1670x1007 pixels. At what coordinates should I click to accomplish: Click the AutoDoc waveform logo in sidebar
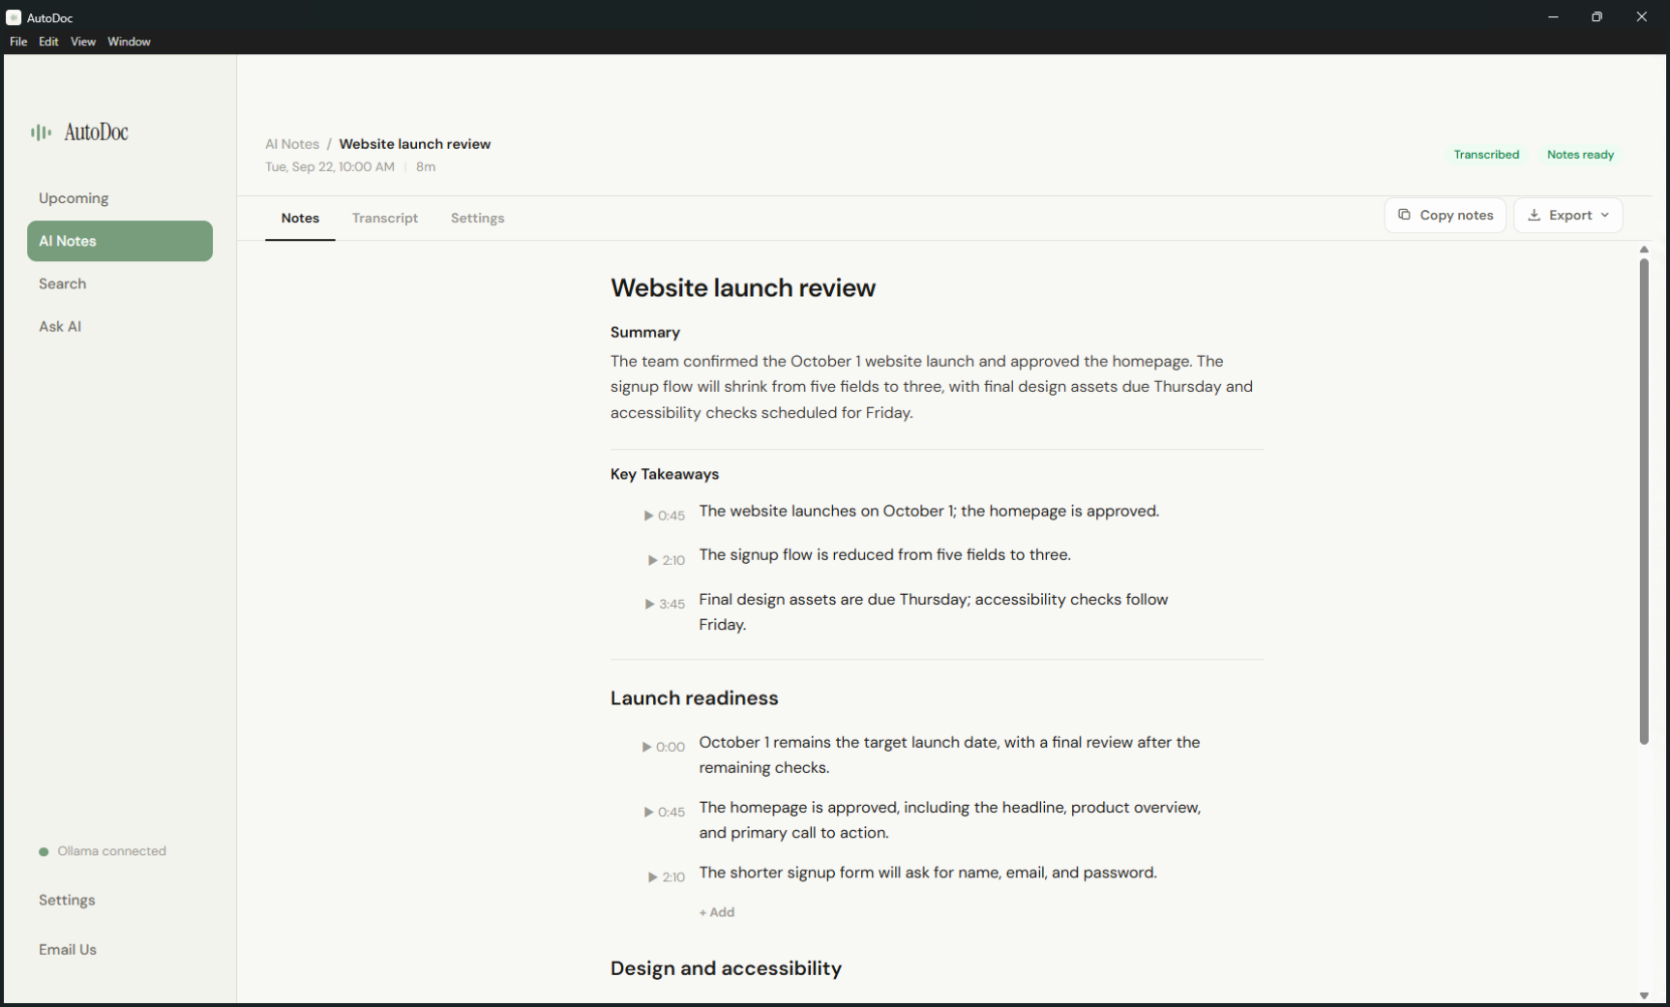pos(41,133)
